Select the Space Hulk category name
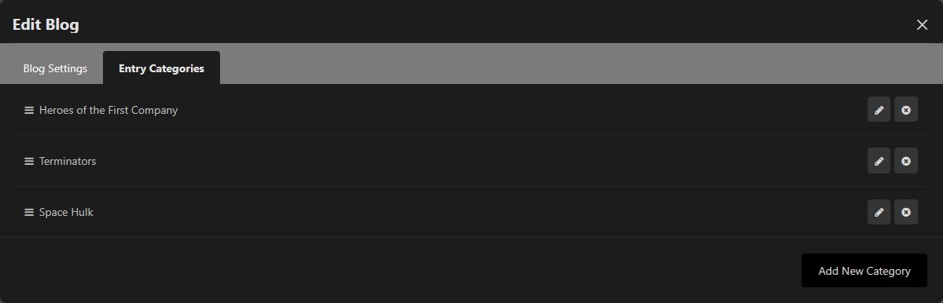The width and height of the screenshot is (943, 303). [x=66, y=212]
